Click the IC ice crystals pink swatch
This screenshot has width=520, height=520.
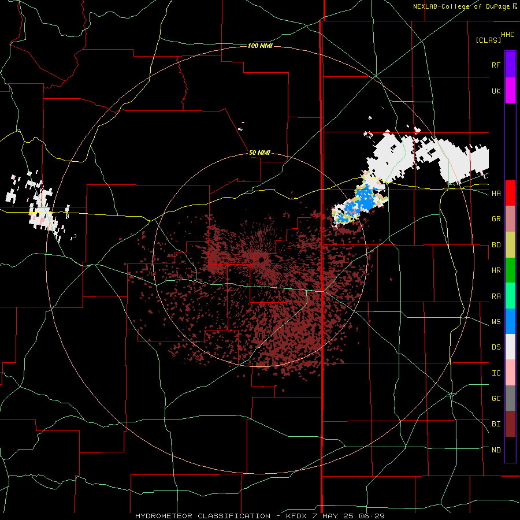[510, 373]
